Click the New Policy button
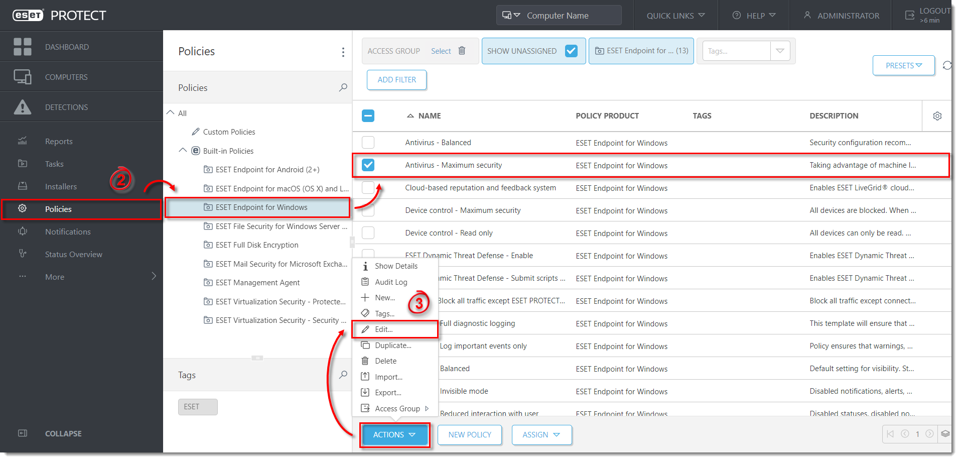The height and width of the screenshot is (460, 959). [470, 435]
